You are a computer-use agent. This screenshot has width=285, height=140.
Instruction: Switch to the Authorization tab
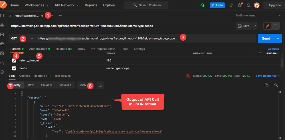[x=38, y=49]
